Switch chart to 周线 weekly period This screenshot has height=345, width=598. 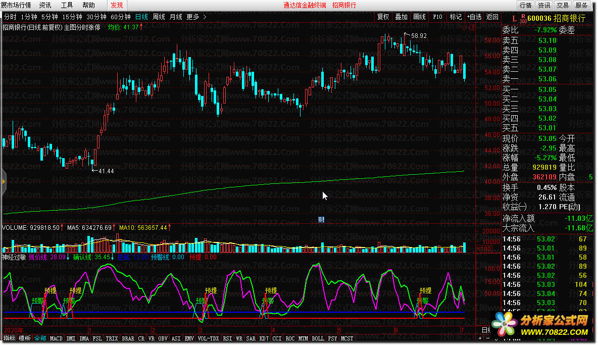point(159,17)
